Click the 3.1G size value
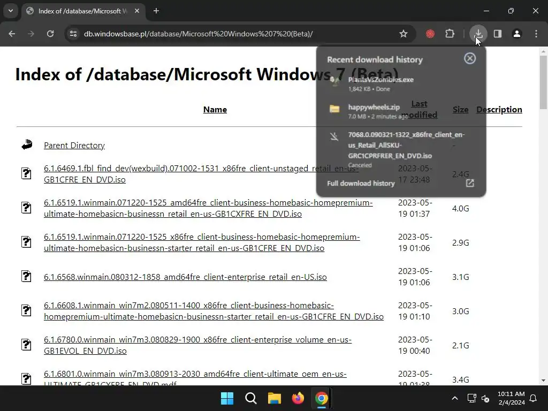The width and height of the screenshot is (548, 411). coord(460,277)
